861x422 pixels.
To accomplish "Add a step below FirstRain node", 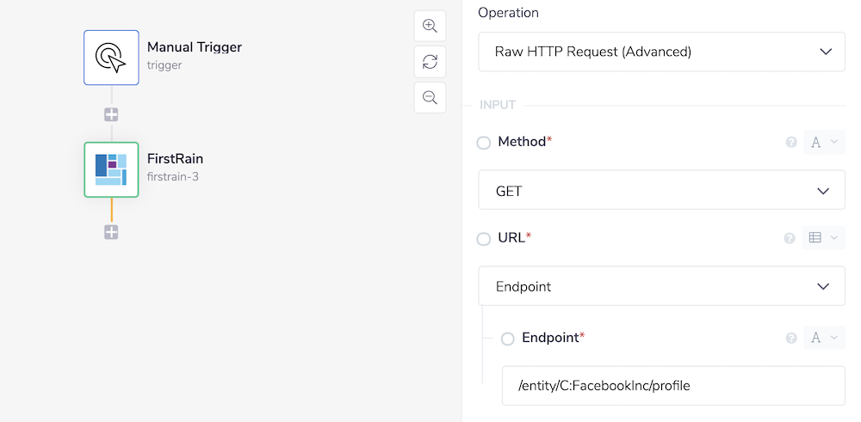I will click(111, 232).
